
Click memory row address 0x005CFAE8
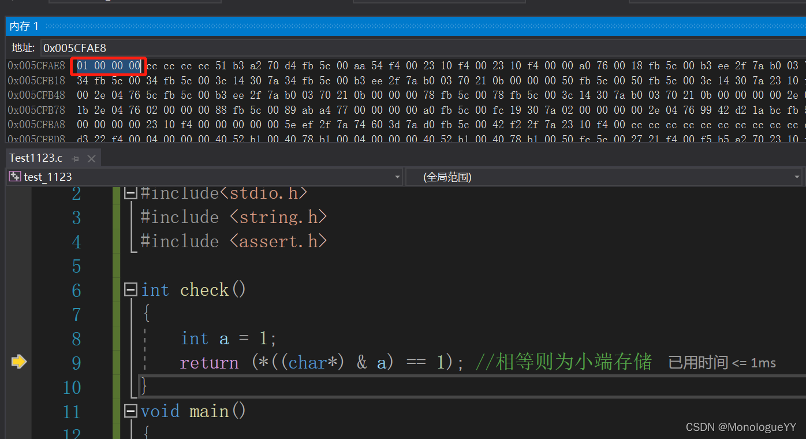[x=36, y=66]
